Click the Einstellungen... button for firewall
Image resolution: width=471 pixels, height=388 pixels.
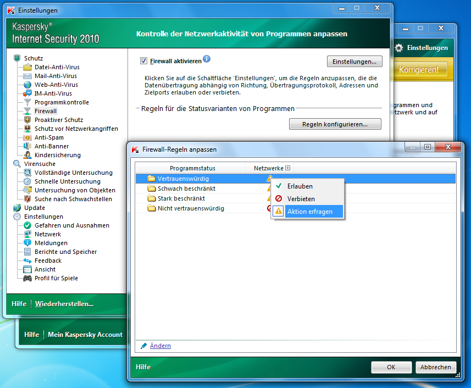[354, 61]
